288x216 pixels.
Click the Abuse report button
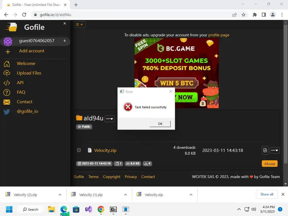[x=269, y=164]
